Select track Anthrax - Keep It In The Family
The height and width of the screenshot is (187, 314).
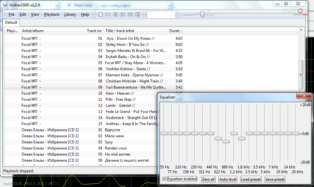(x=81, y=124)
